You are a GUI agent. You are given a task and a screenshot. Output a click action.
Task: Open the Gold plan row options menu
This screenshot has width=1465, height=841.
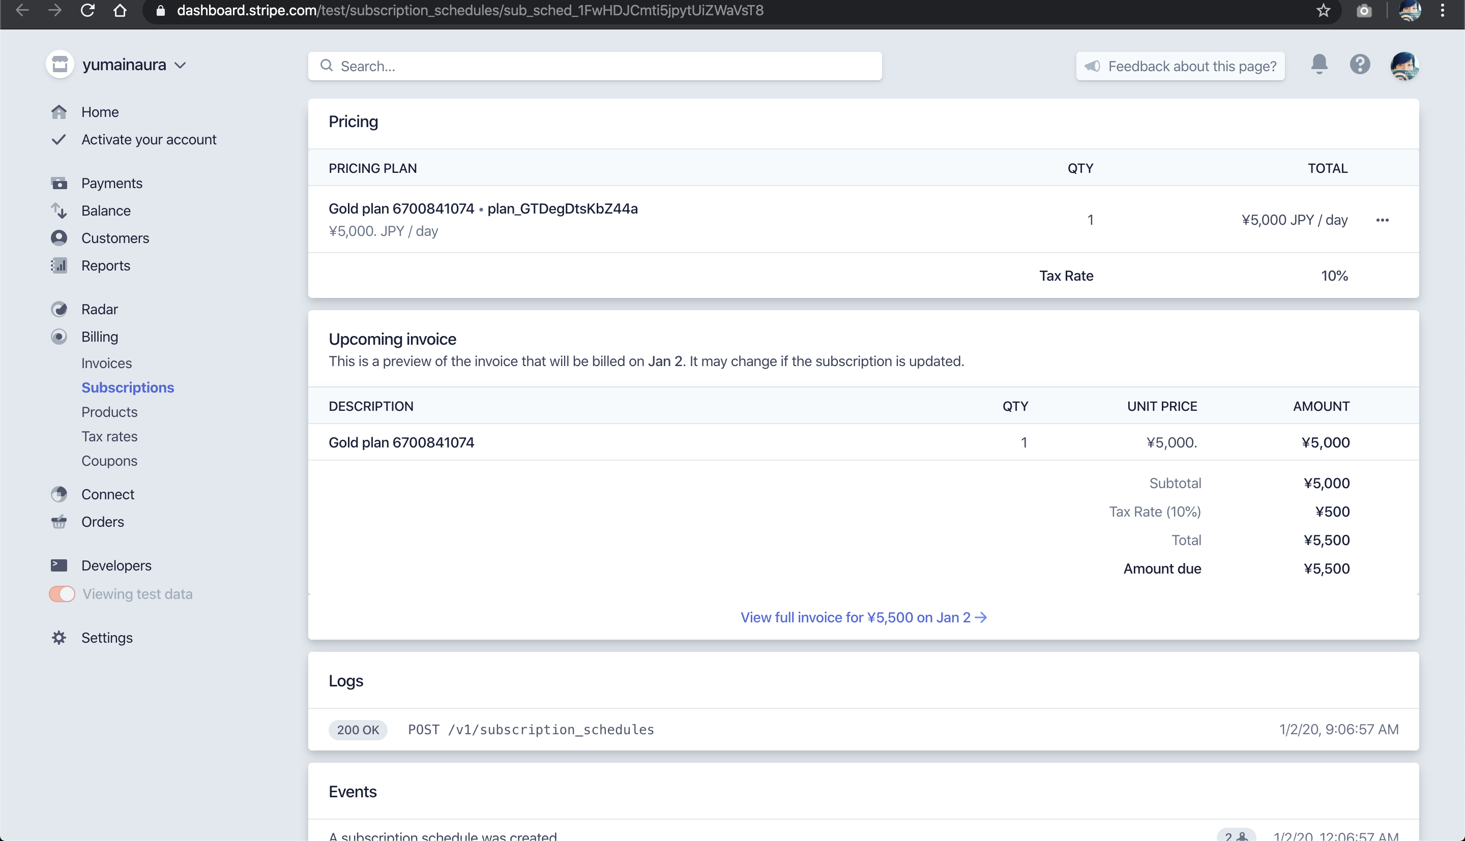pyautogui.click(x=1382, y=220)
